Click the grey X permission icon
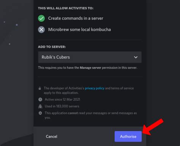 coord(41,30)
